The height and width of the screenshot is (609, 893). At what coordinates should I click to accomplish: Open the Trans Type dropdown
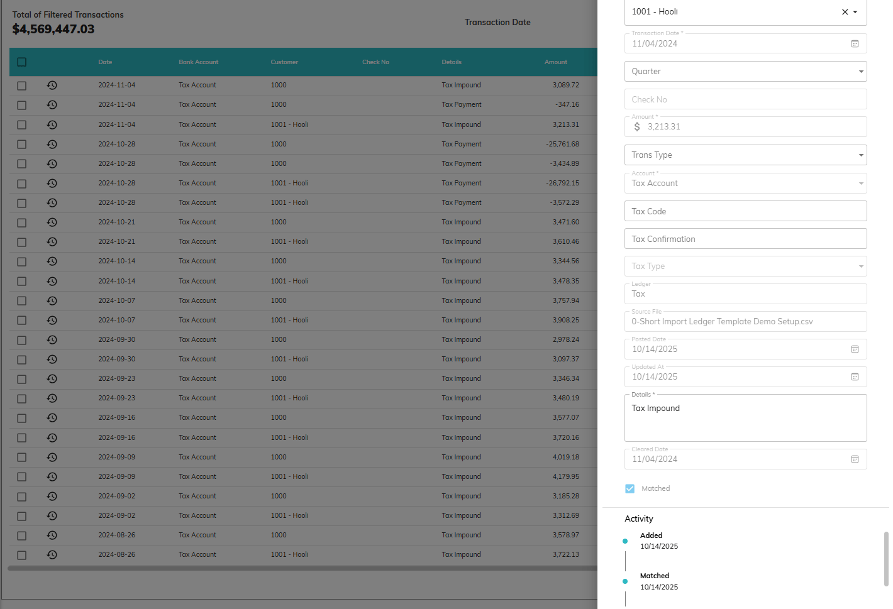pos(860,155)
